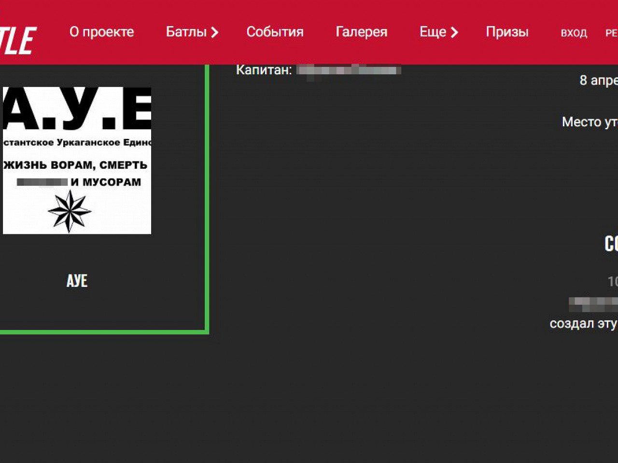Click the BATTLE logo in header
The image size is (618, 463).
pos(18,40)
